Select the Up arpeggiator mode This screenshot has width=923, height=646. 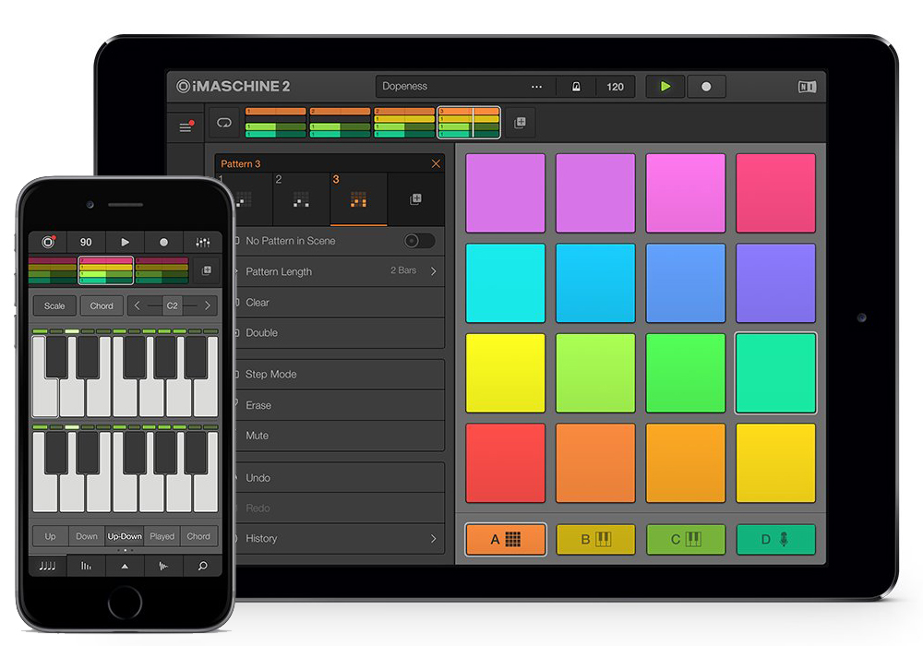tap(50, 536)
